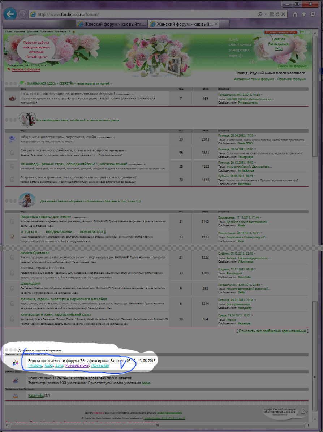Open the Главная link in the header
The image size is (323, 432).
coord(278,39)
